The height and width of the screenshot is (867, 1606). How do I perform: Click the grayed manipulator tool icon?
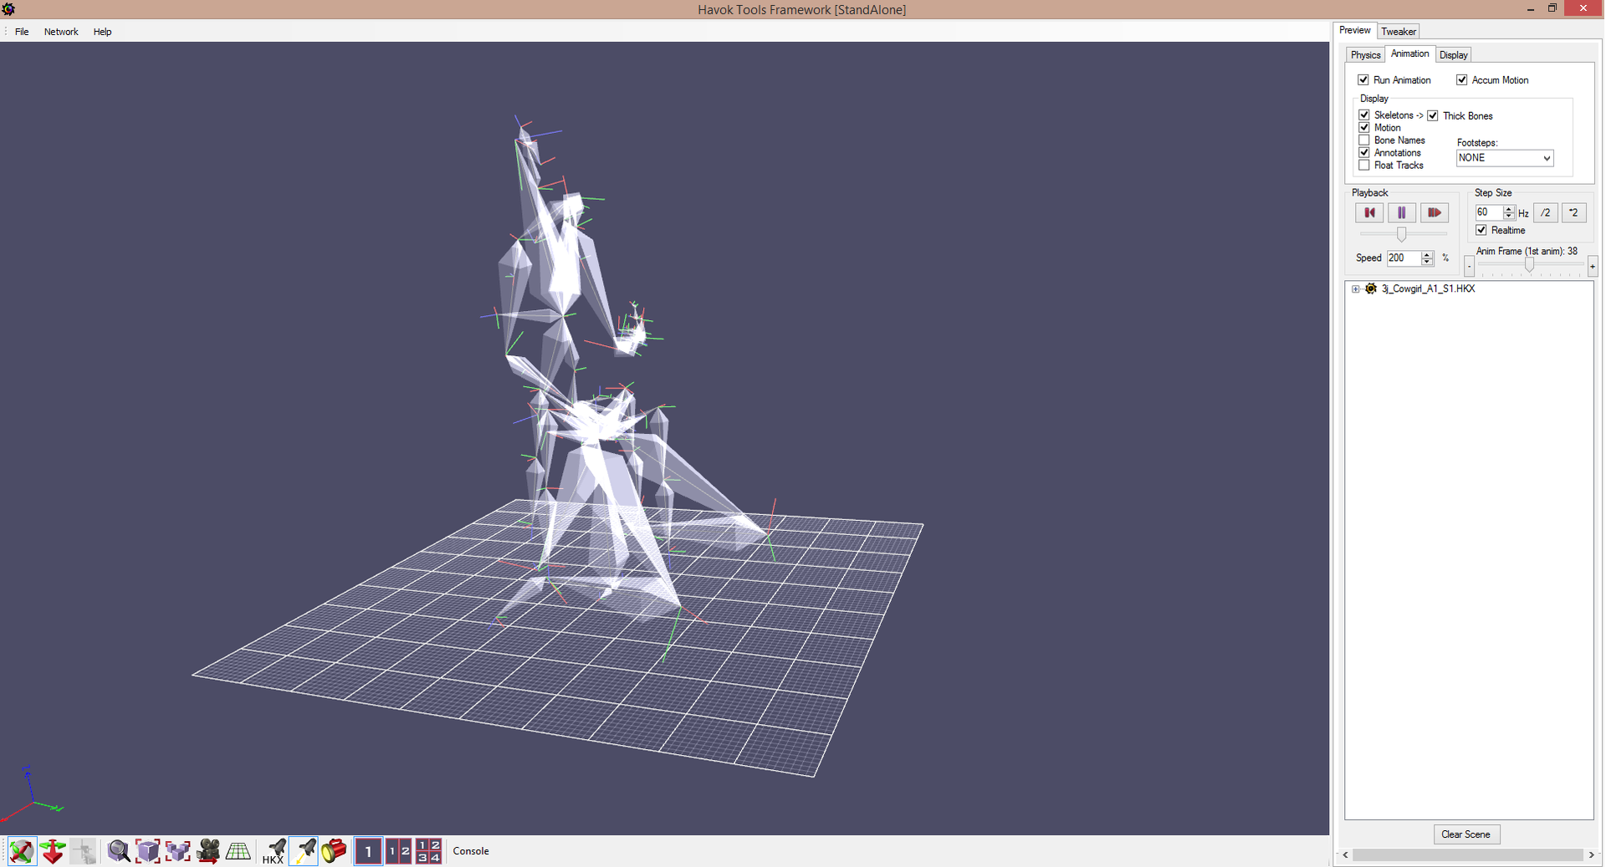(x=83, y=851)
